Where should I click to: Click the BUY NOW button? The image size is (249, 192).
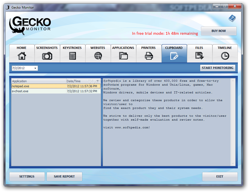(x=219, y=31)
